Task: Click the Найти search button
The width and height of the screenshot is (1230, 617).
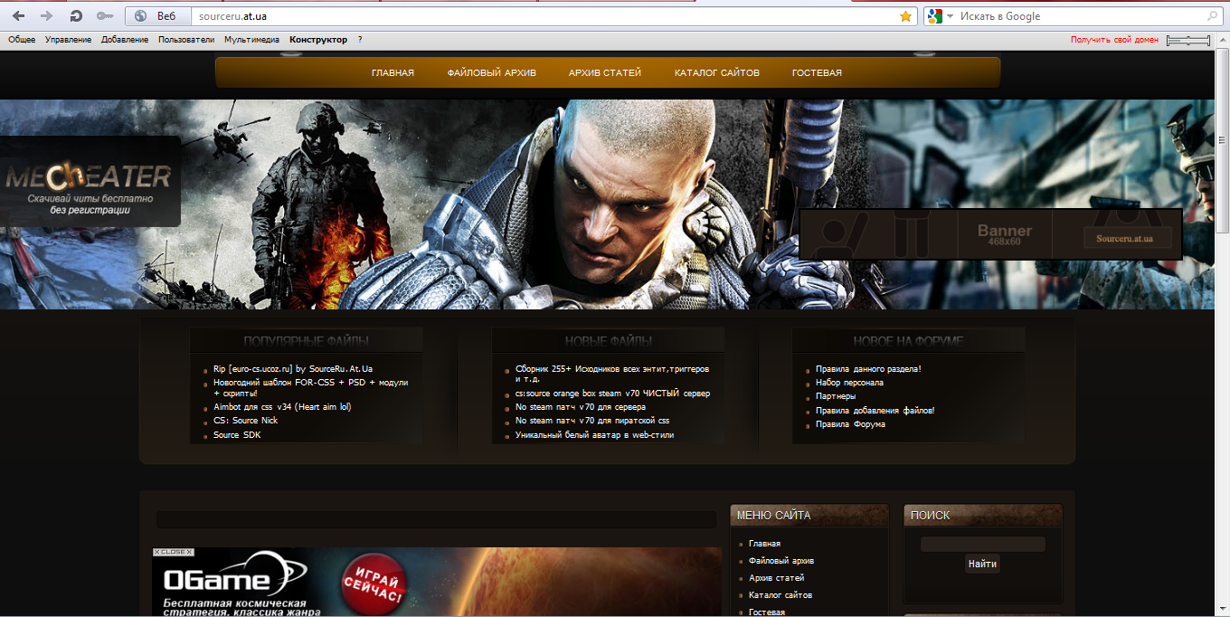Action: point(982,564)
